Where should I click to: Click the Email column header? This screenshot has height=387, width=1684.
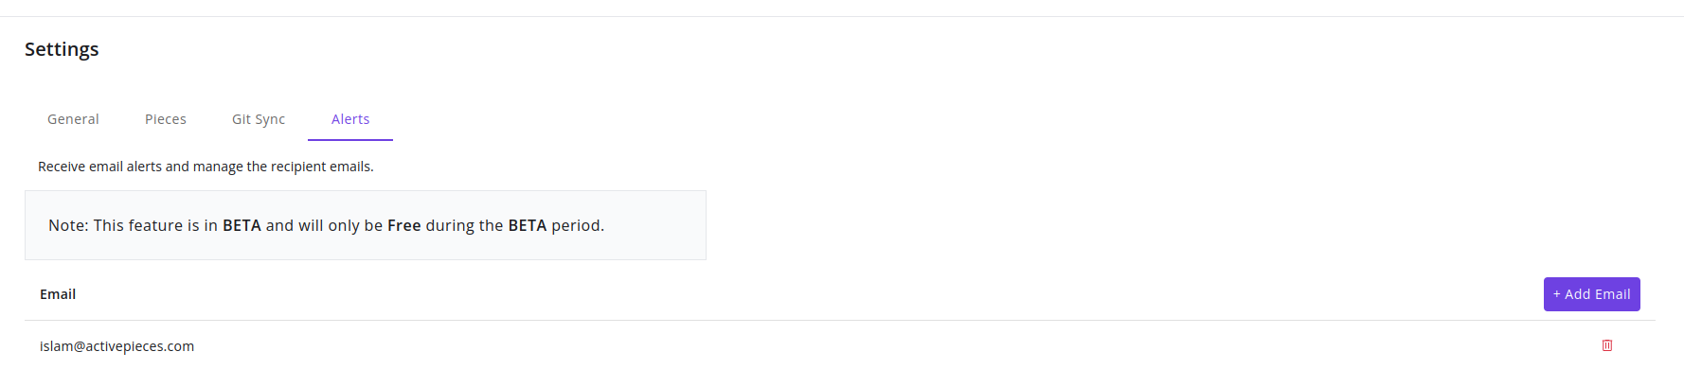58,294
